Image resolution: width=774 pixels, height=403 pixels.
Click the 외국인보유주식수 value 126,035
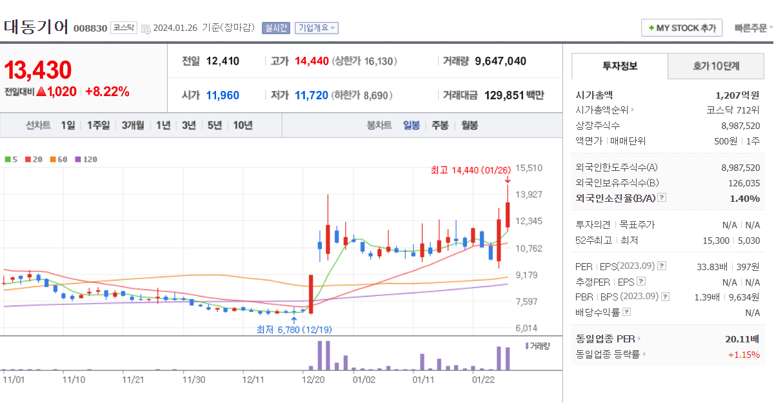pyautogui.click(x=744, y=183)
